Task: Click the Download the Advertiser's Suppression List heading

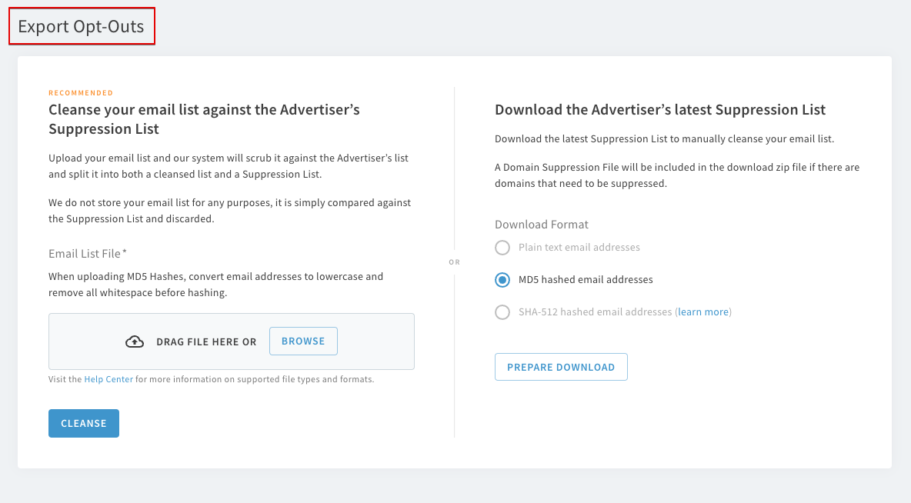Action: (660, 109)
